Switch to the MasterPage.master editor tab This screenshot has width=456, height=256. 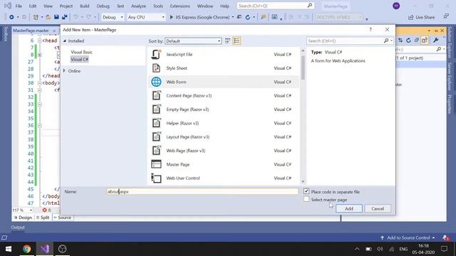point(31,30)
